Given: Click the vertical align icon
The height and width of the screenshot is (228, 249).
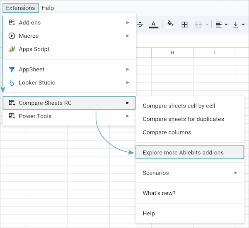Looking at the screenshot, I should 236,24.
